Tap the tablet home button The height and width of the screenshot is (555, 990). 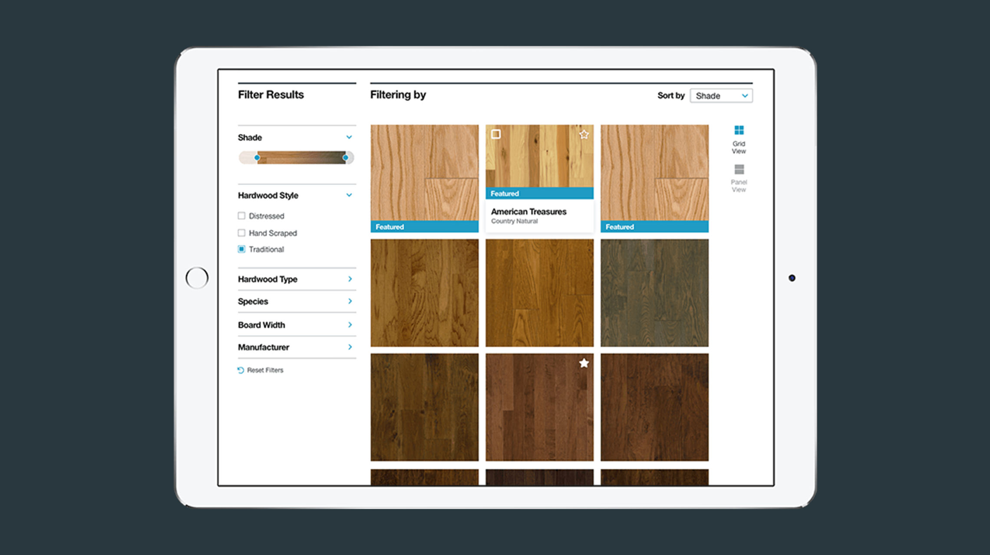197,278
